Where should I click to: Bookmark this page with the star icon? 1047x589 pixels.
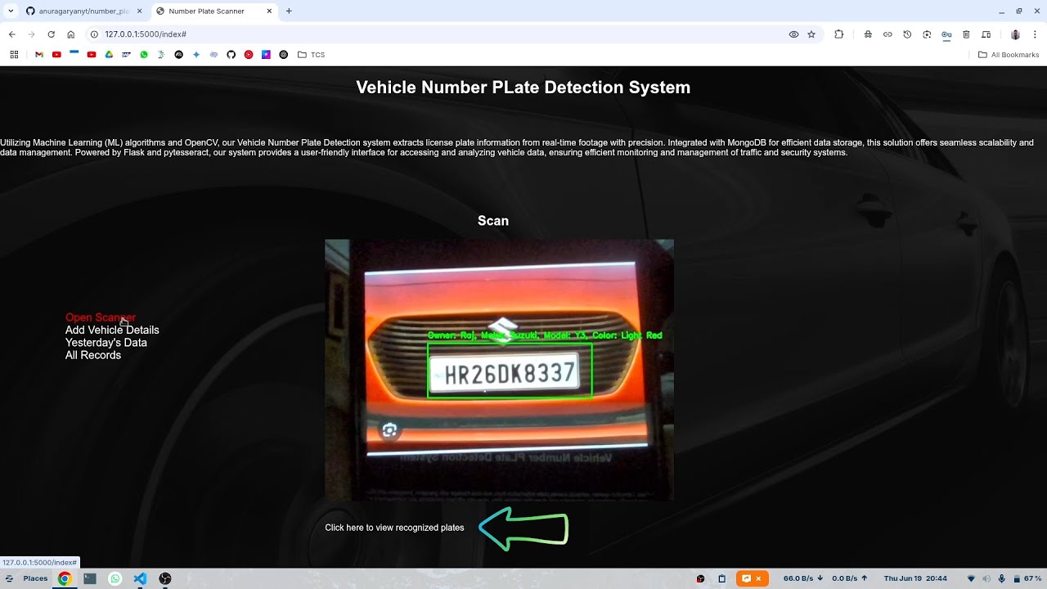pos(811,34)
